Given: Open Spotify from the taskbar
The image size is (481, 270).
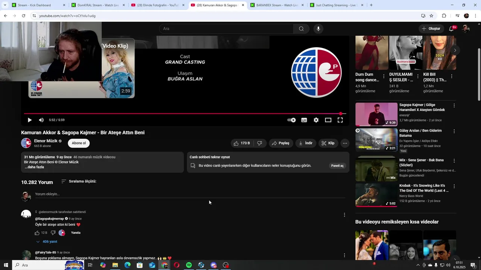Looking at the screenshot, I should click(x=189, y=265).
